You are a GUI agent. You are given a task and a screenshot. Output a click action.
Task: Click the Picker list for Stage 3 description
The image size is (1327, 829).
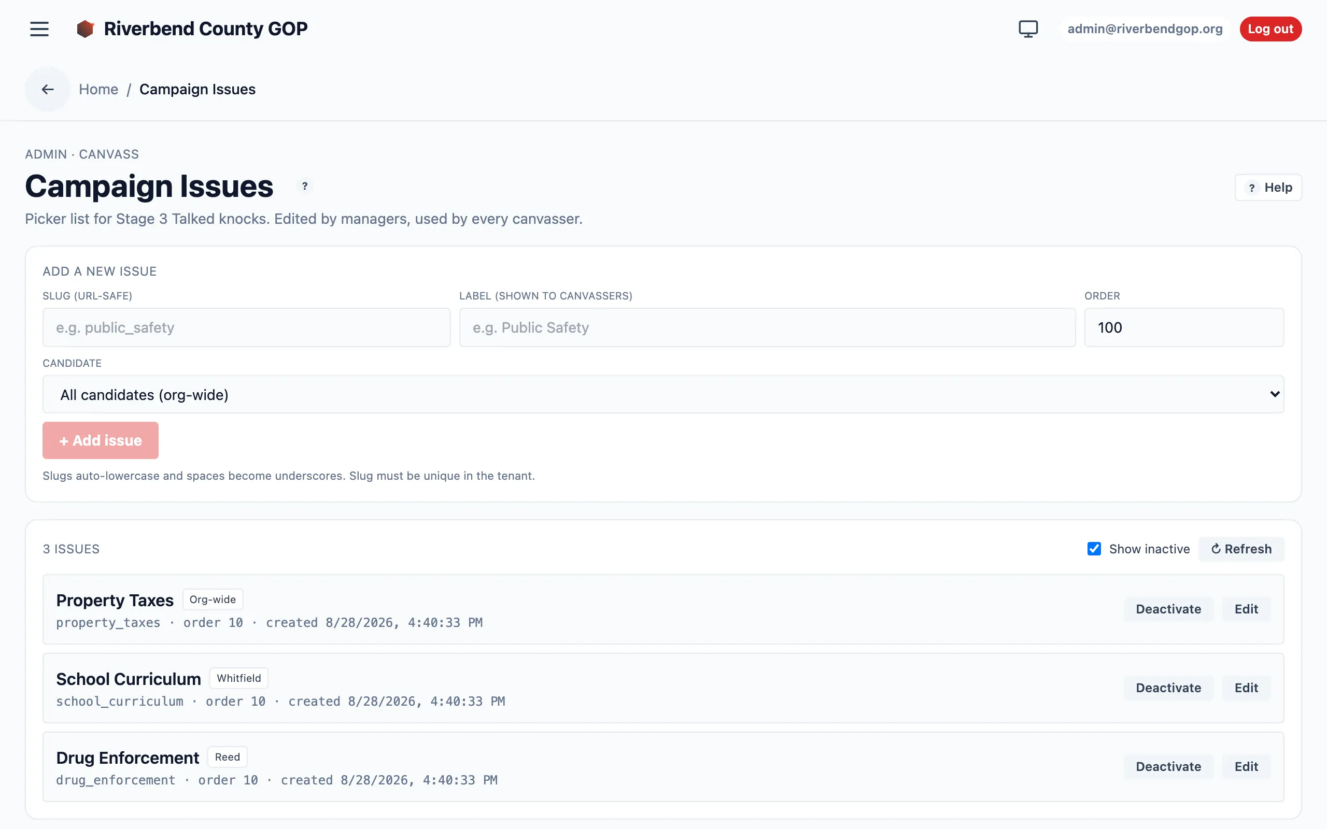304,219
